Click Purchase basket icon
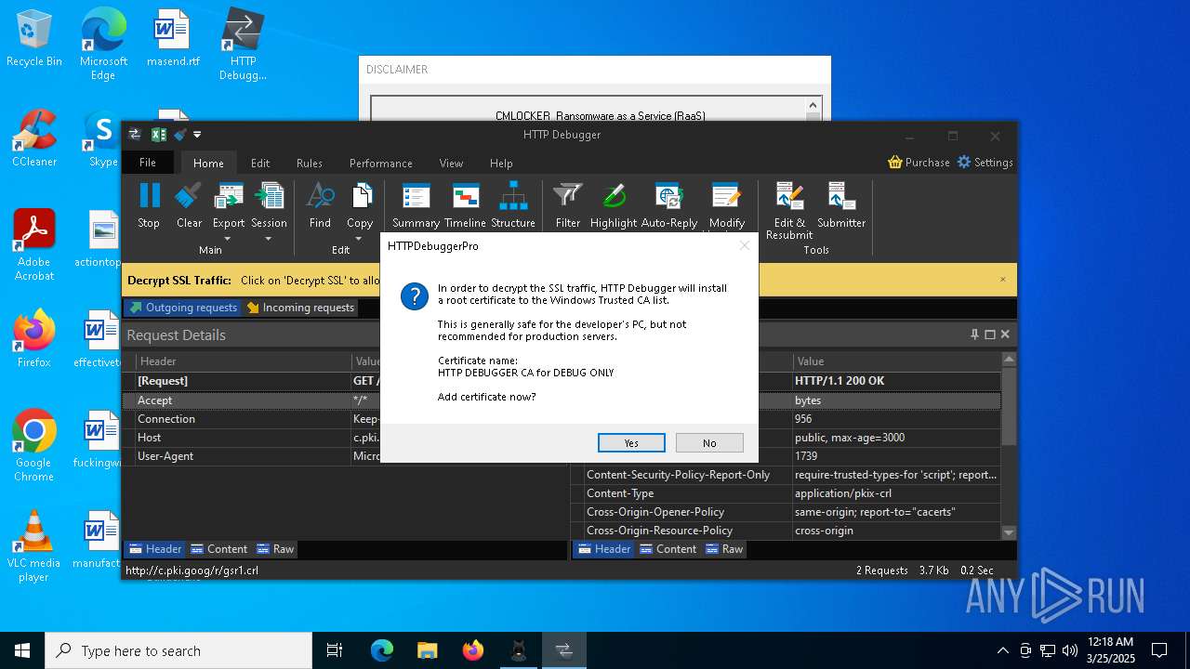Screen dimensions: 1190x669 895,162
